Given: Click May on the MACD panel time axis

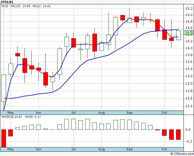Looking at the screenshot, I should (11, 149).
